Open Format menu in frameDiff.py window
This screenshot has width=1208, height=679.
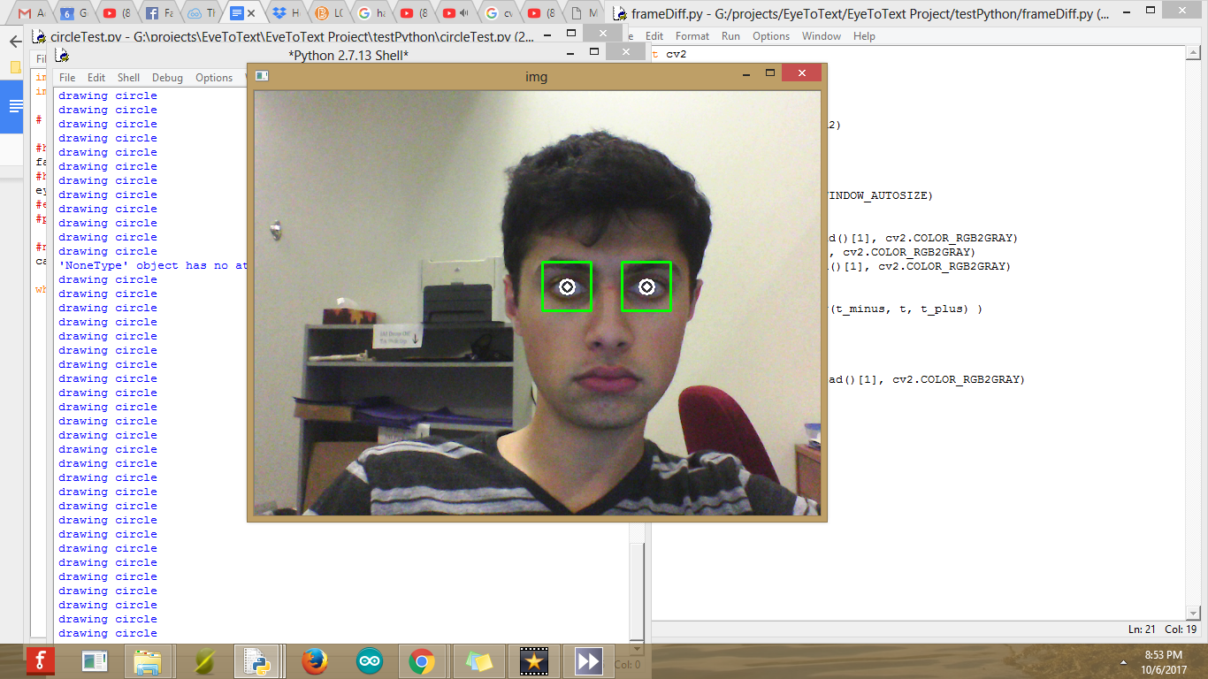(x=692, y=36)
